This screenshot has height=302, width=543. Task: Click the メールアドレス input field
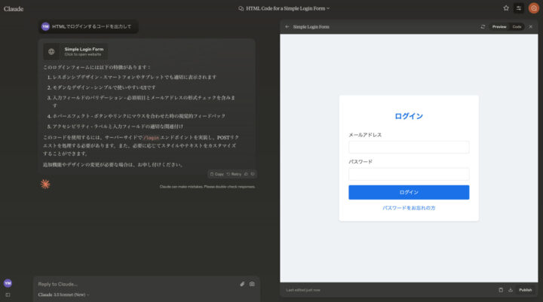click(x=409, y=147)
